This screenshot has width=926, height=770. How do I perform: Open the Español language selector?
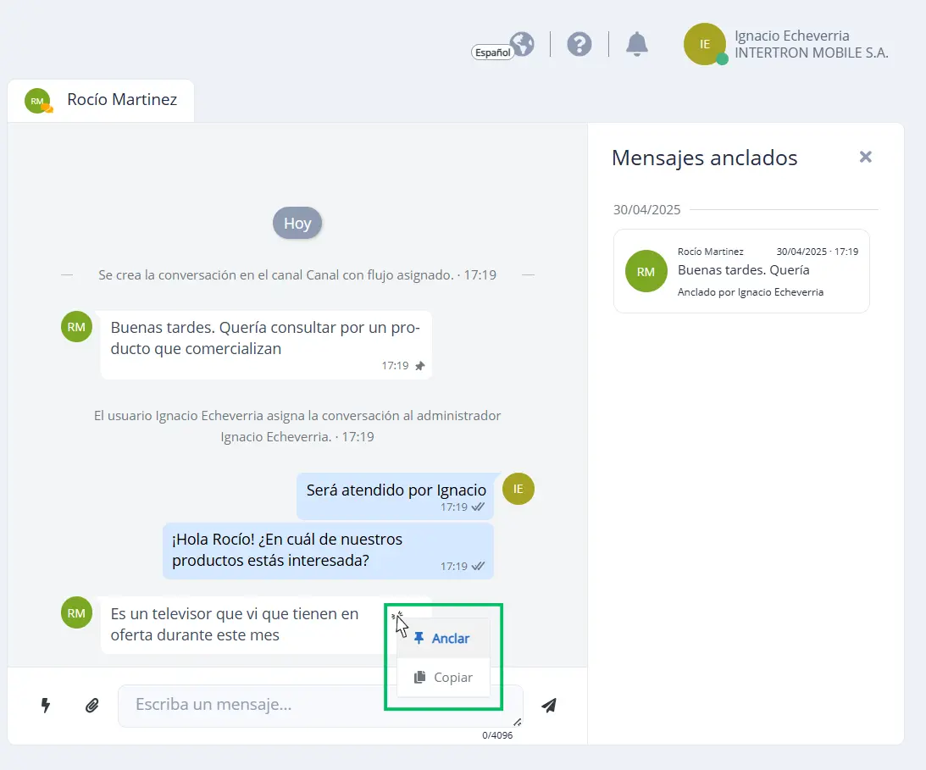point(492,53)
